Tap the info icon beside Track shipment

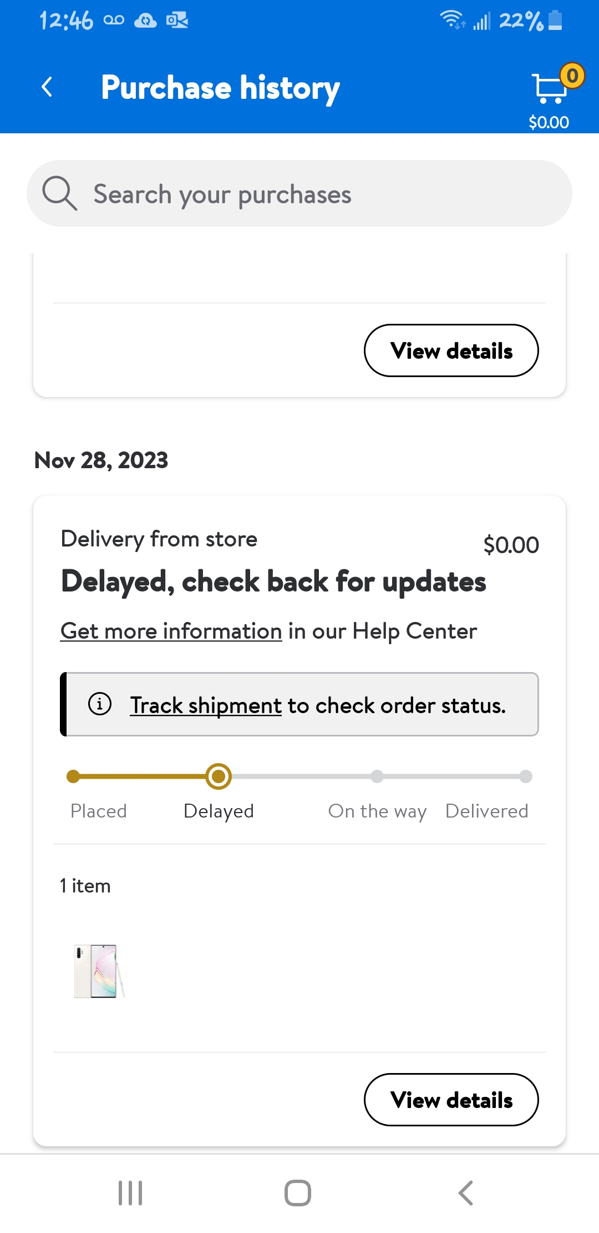pos(100,704)
